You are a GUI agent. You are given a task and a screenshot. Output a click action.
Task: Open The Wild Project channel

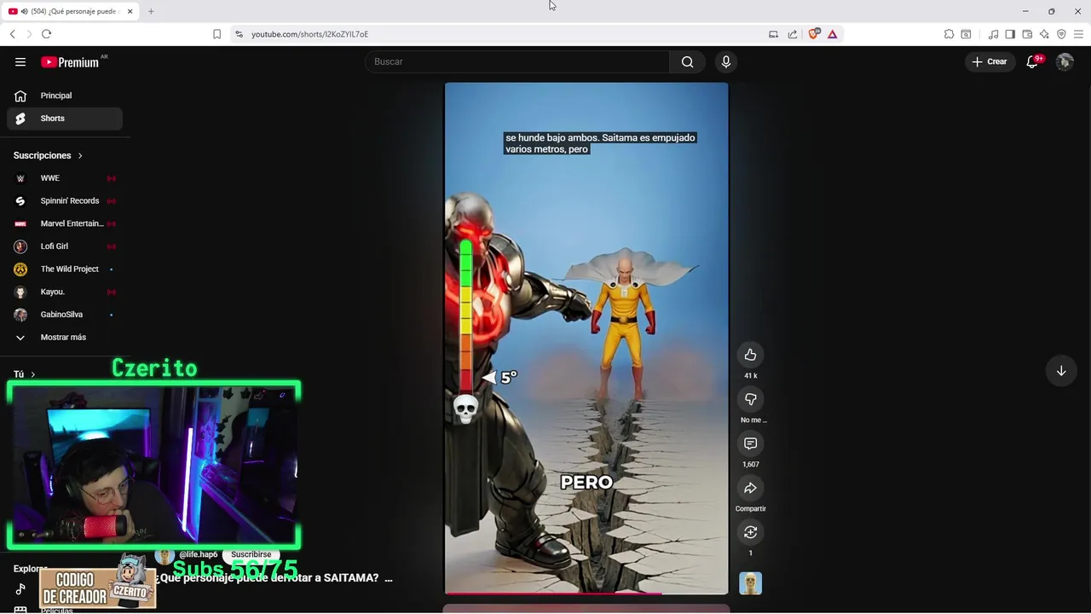tap(65, 269)
